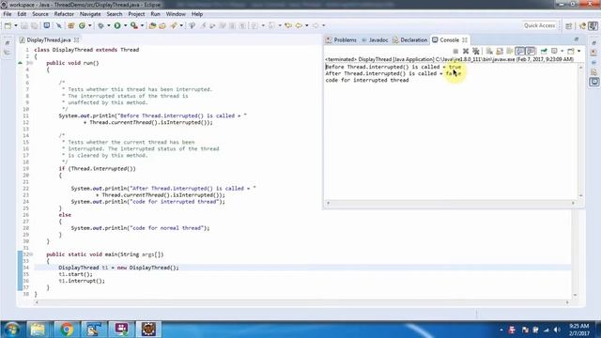Open the New wizard dropdown arrow
This screenshot has width=601, height=338.
coord(16,25)
